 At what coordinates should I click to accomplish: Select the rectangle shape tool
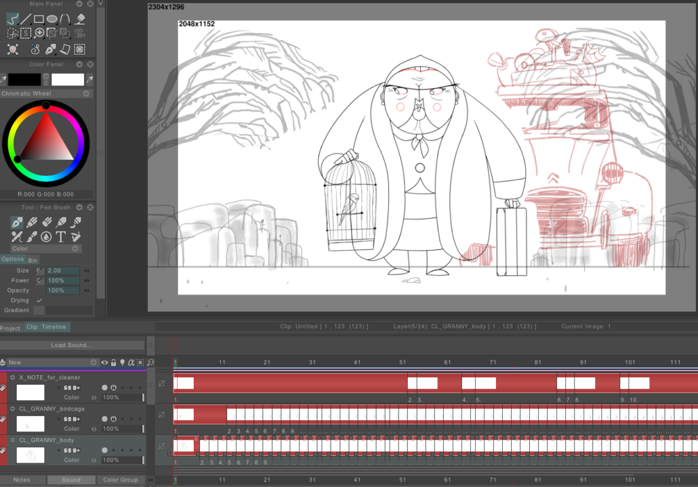pyautogui.click(x=39, y=19)
